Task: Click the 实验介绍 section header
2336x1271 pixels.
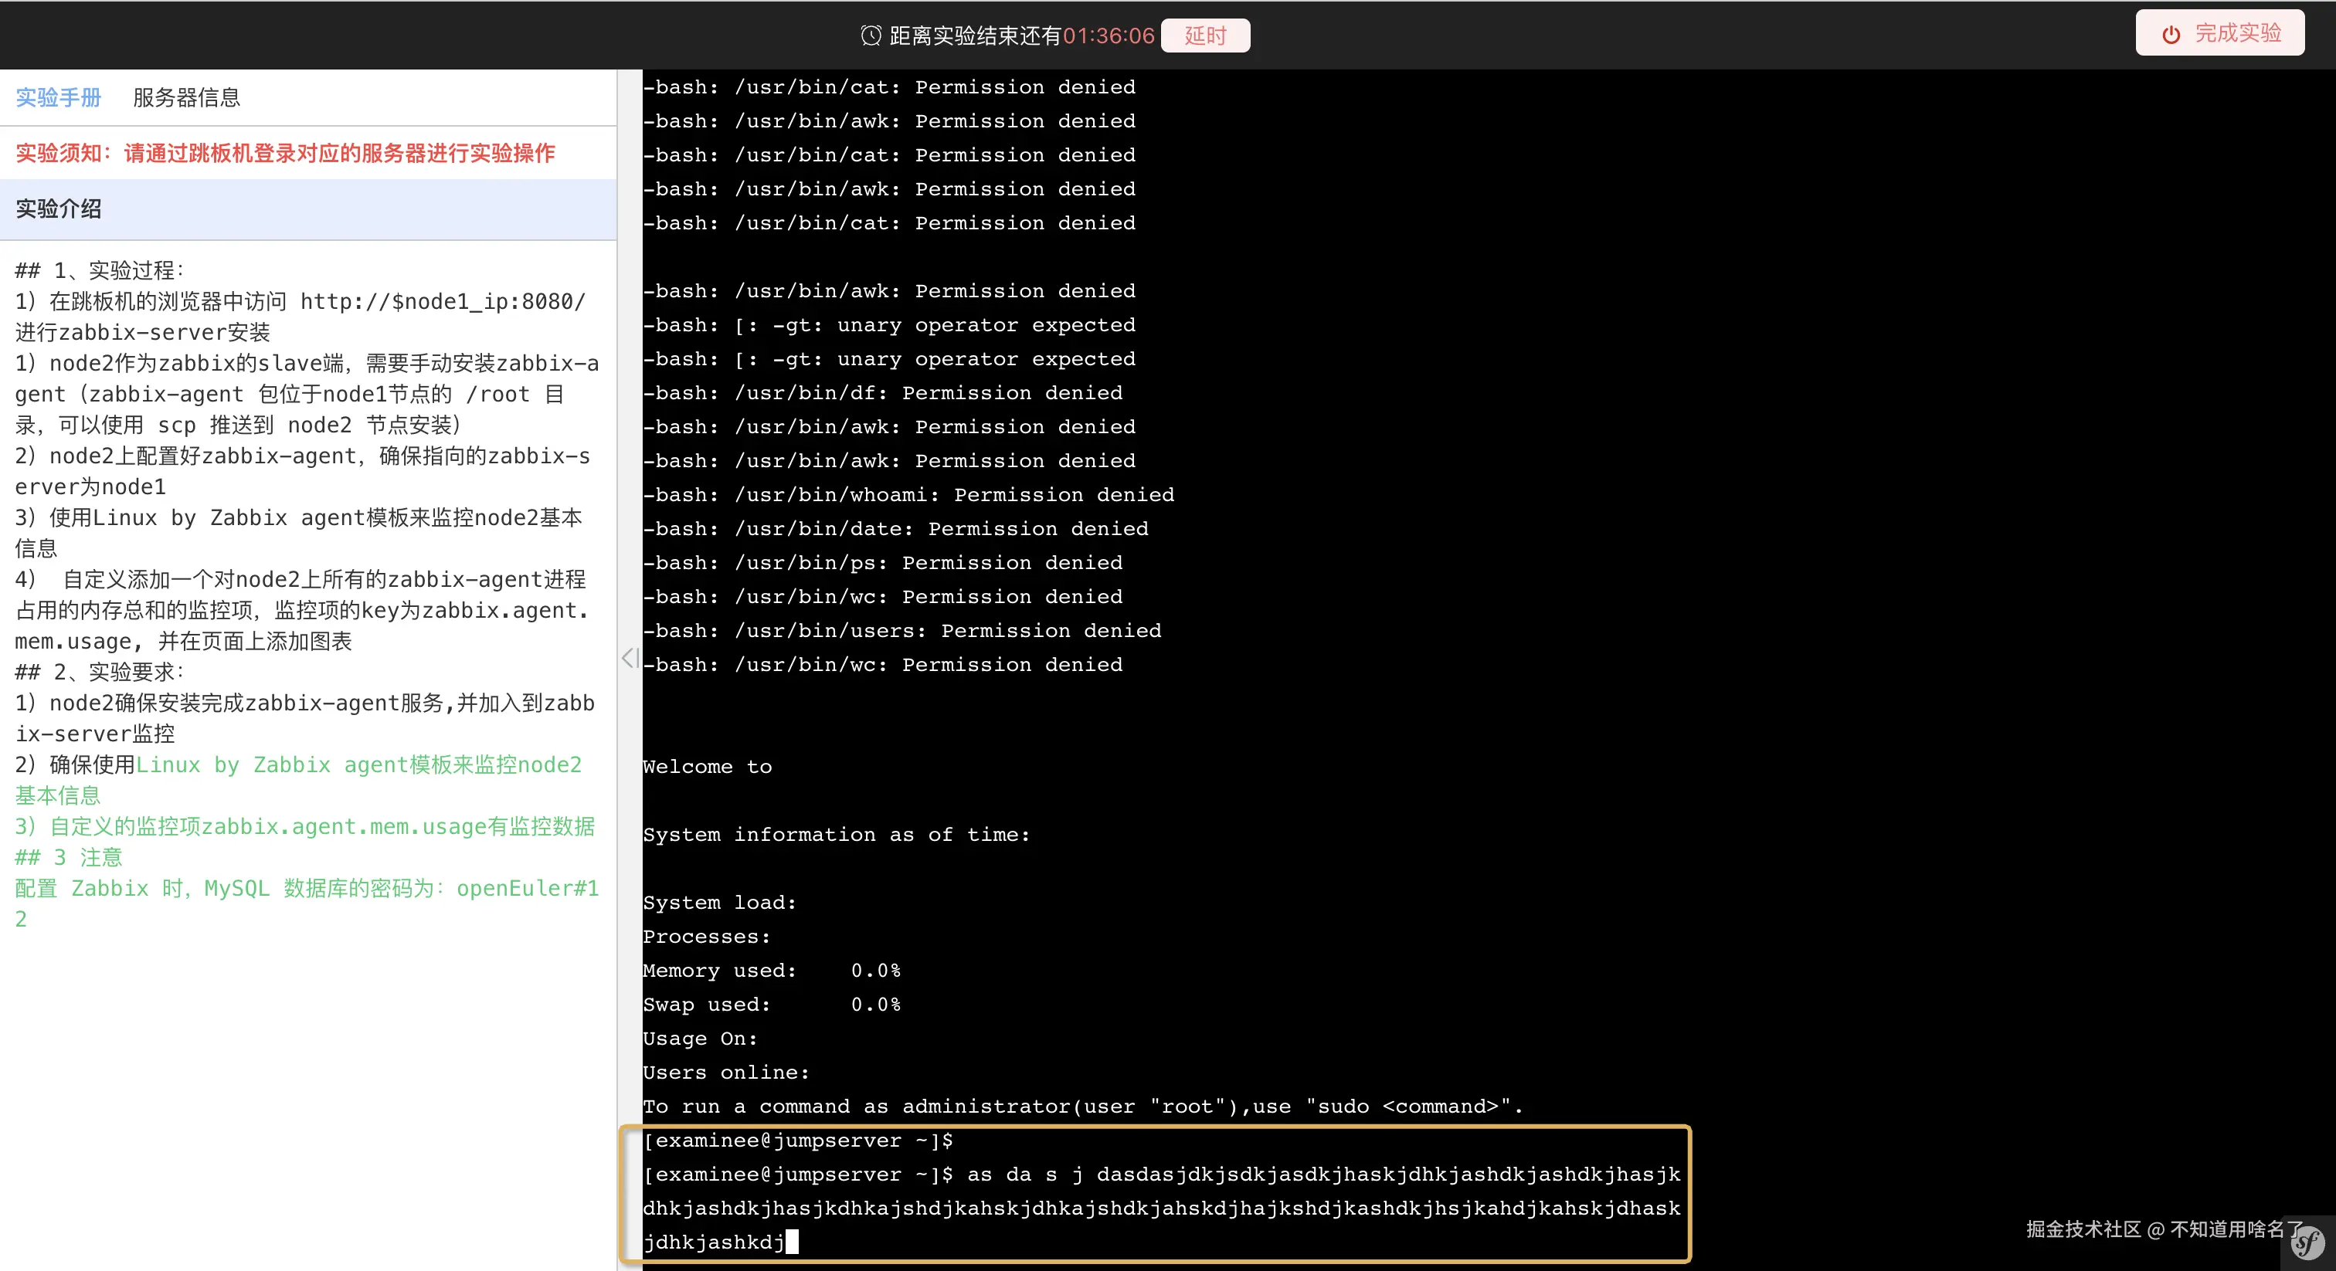Action: (58, 208)
